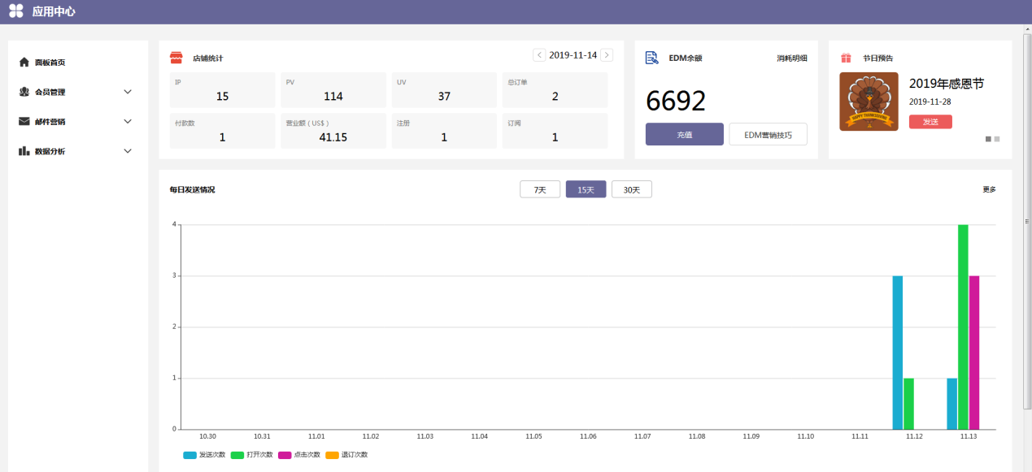
Task: Click the EDM余额 document icon
Action: (x=651, y=58)
